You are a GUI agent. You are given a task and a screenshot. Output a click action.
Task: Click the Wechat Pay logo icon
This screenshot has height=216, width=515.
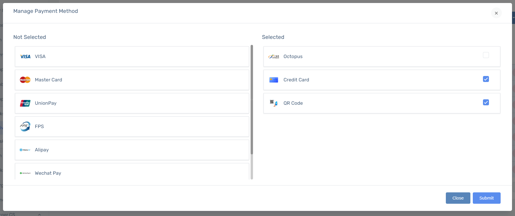click(25, 173)
